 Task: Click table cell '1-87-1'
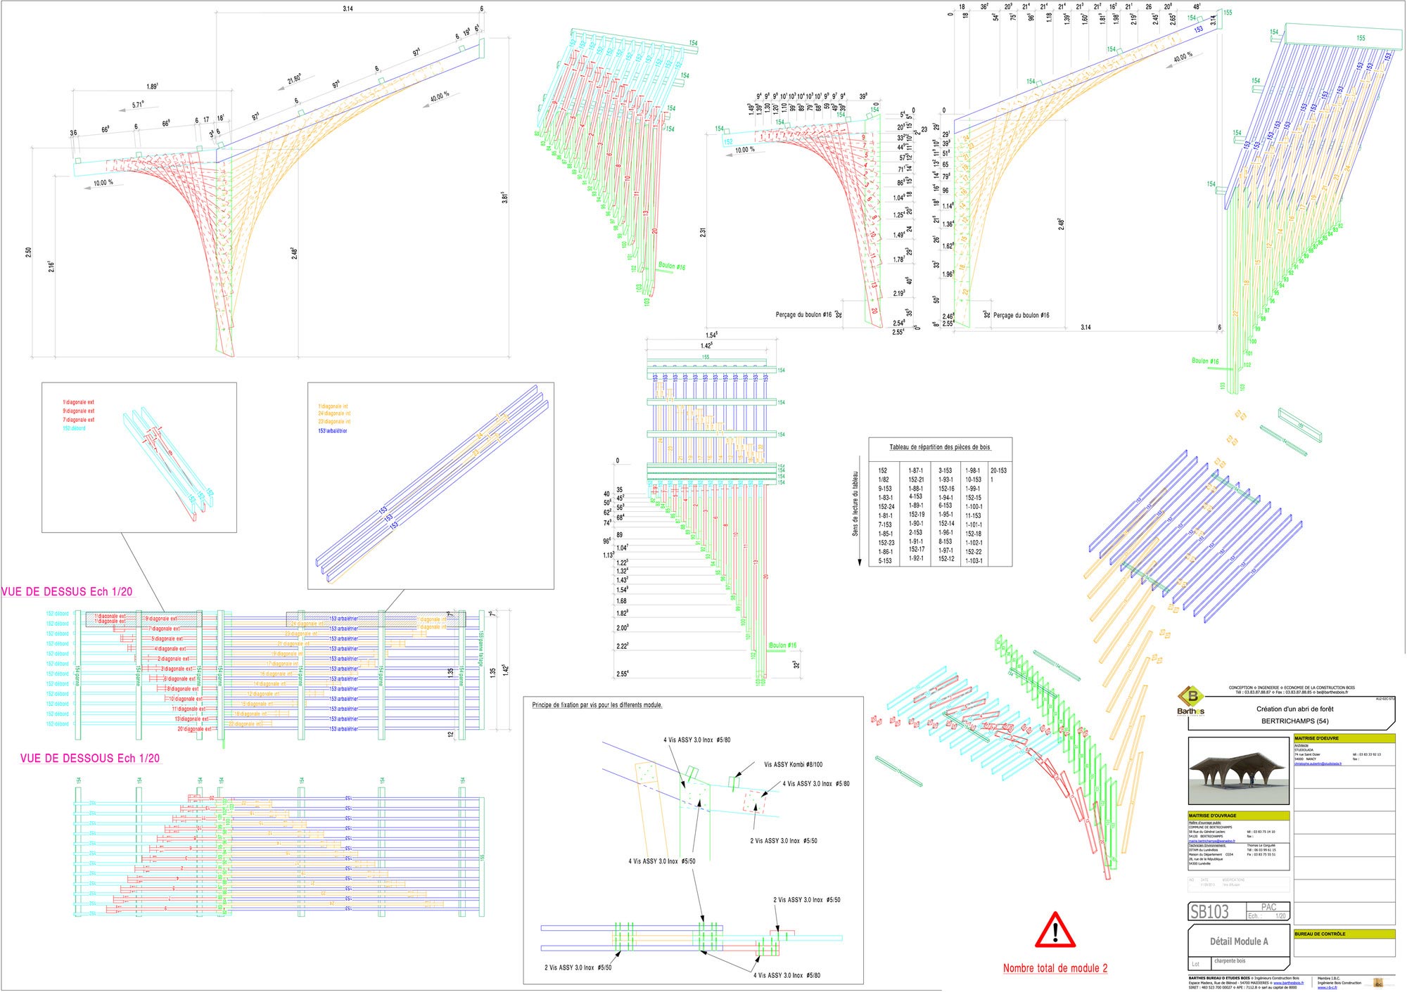(915, 470)
